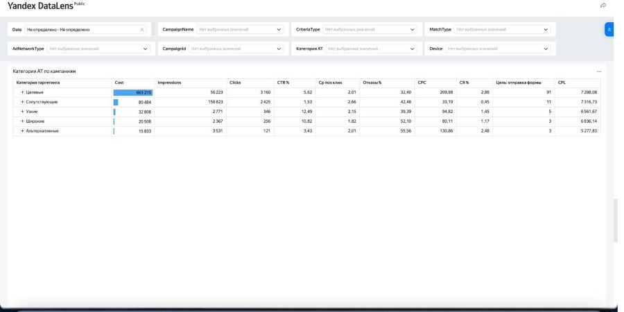This screenshot has width=624, height=312.
Task: Collapse the blue side panel button
Action: click(x=609, y=29)
